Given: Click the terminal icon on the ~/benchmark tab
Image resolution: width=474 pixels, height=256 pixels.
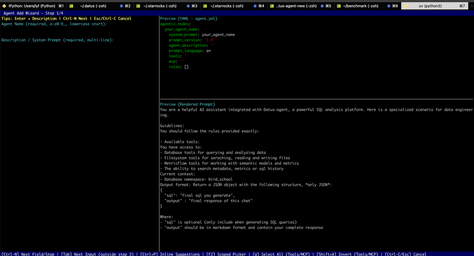Looking at the screenshot, I should click(339, 6).
